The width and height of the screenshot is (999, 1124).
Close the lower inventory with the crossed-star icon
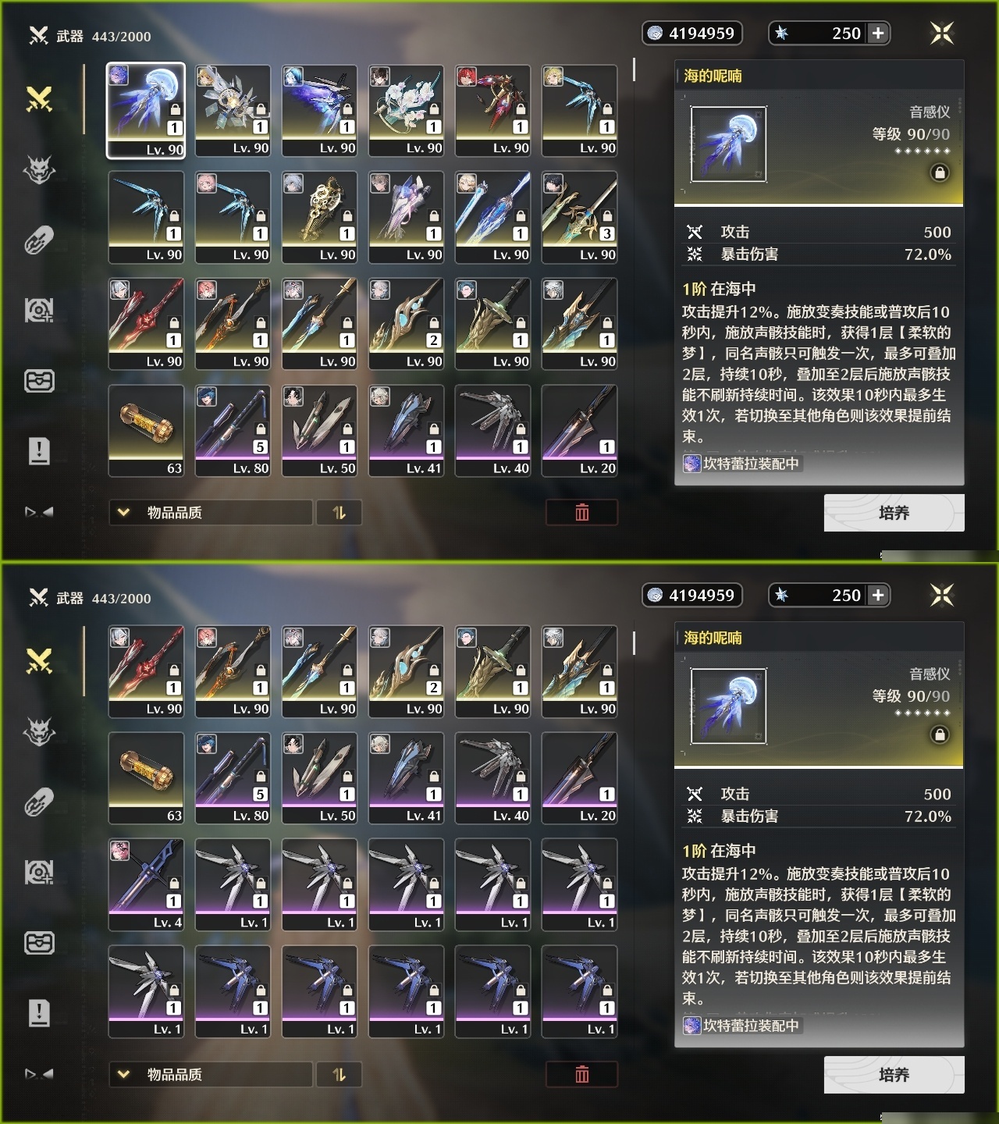(942, 595)
